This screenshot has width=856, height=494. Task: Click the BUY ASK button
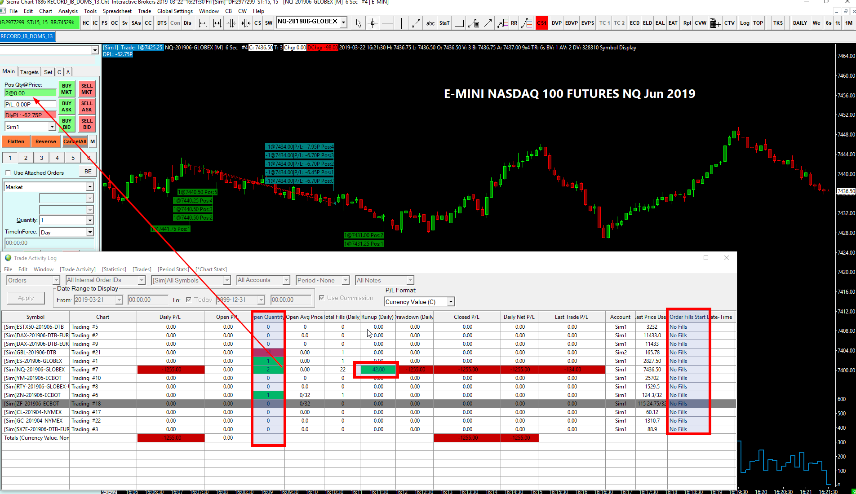(67, 106)
